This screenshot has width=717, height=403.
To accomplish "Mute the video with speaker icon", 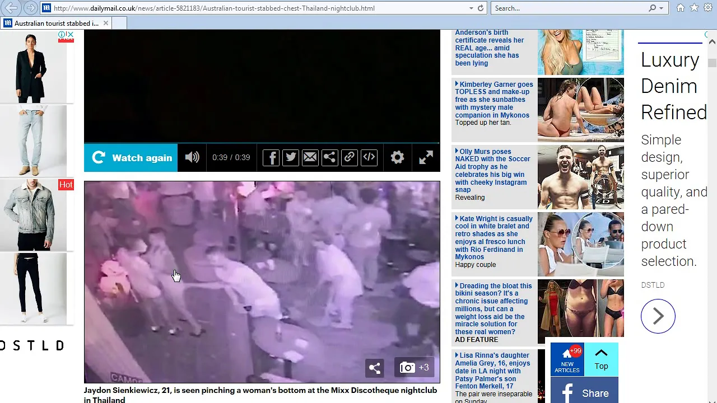I will [x=192, y=157].
